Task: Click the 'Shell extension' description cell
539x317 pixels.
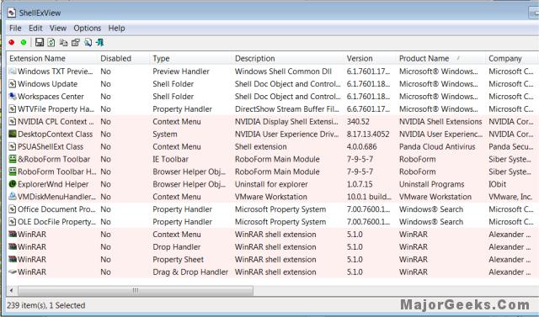Action: tap(260, 147)
